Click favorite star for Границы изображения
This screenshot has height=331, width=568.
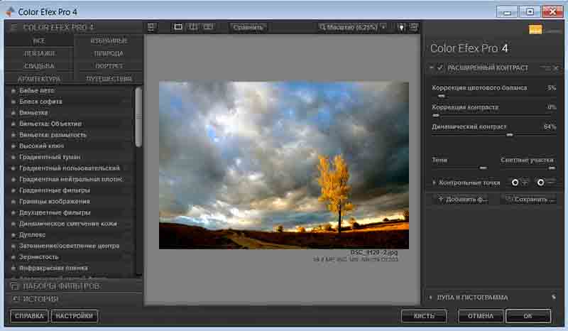pos(13,202)
